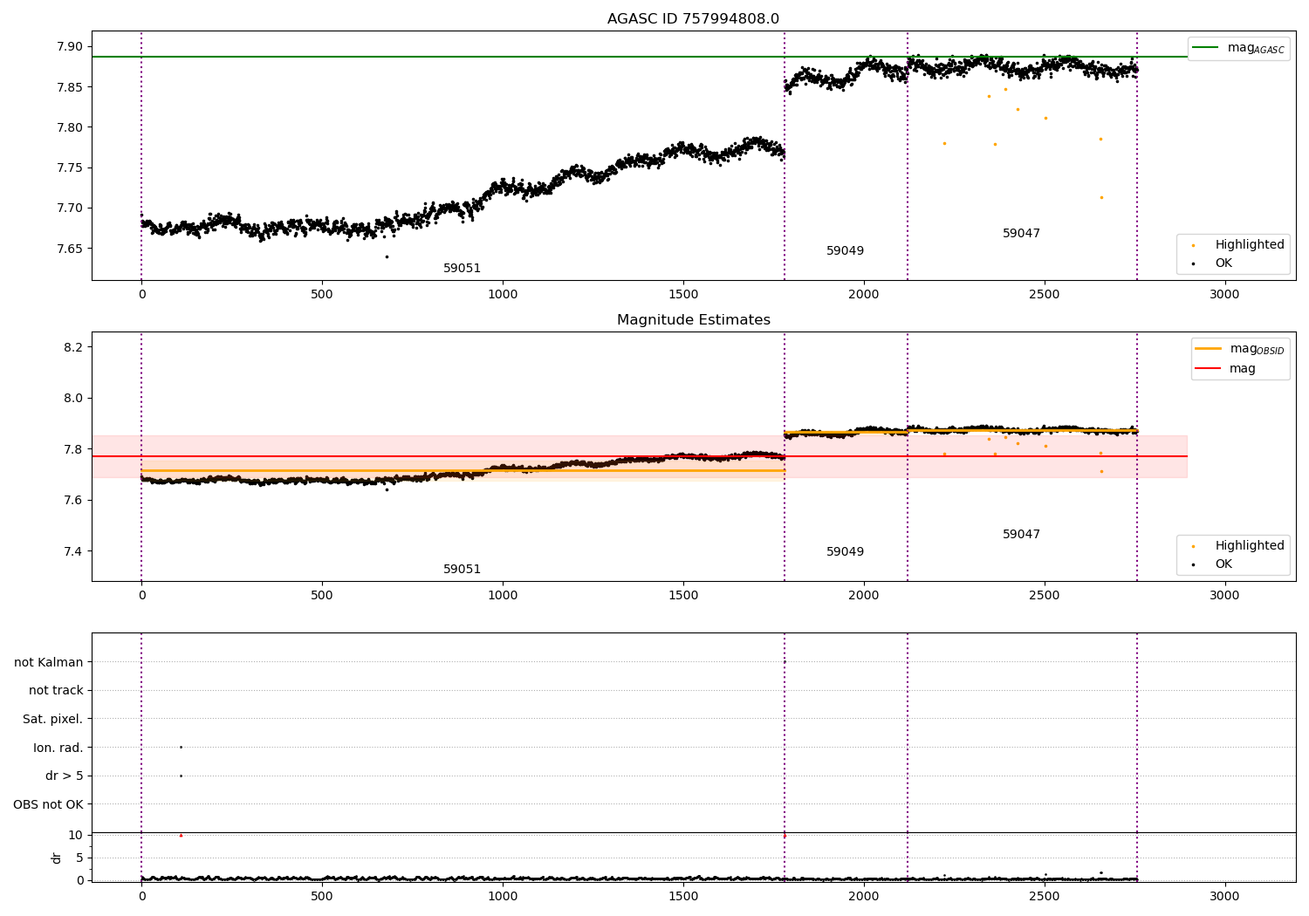This screenshot has height=916, width=1309.
Task: Click the 1500 x-axis tick of the top plot
Action: [683, 295]
